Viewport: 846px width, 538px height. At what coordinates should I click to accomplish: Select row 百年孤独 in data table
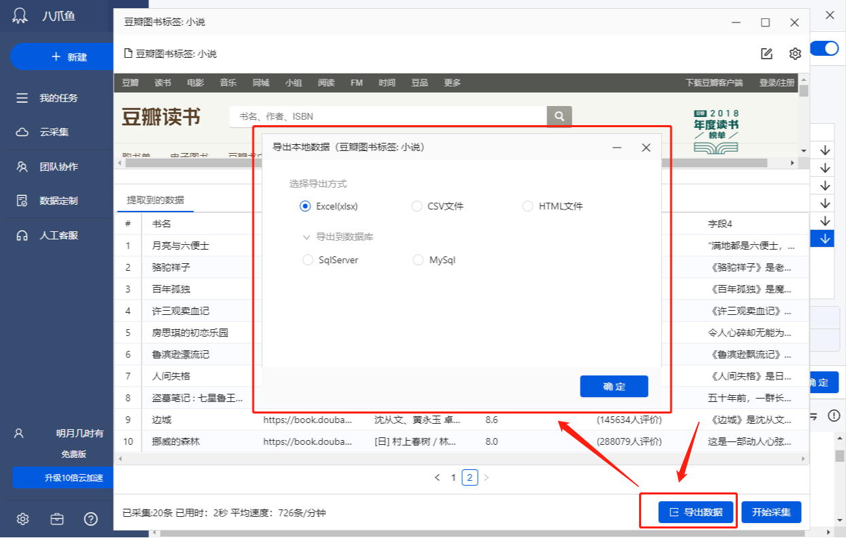(171, 289)
